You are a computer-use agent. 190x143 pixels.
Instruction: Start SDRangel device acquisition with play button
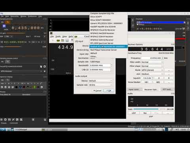pyautogui.click(x=4, y=26)
